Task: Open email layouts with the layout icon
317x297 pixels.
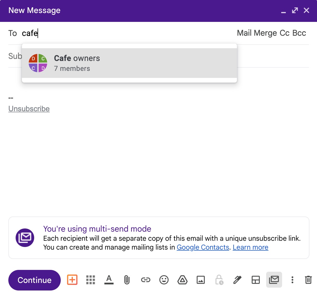Action: [x=256, y=280]
